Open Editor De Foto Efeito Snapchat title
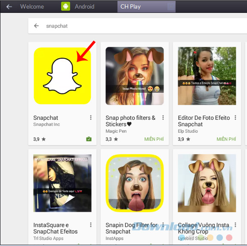Screen dimensions: 247x246 [204, 121]
